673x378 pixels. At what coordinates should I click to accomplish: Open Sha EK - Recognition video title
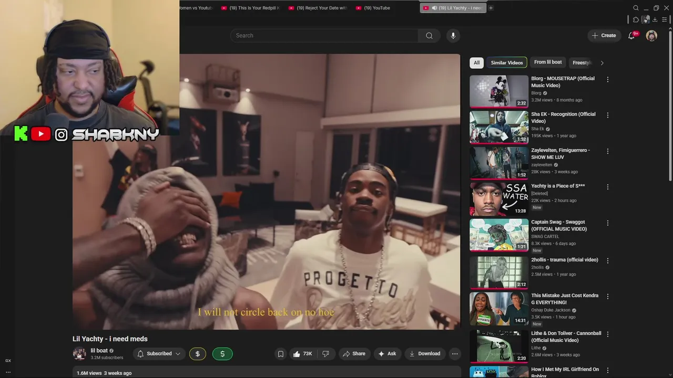tap(563, 118)
